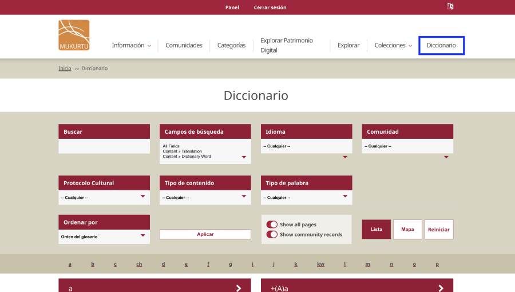Go to Comunidades menu item
The width and height of the screenshot is (515, 292).
pos(184,45)
